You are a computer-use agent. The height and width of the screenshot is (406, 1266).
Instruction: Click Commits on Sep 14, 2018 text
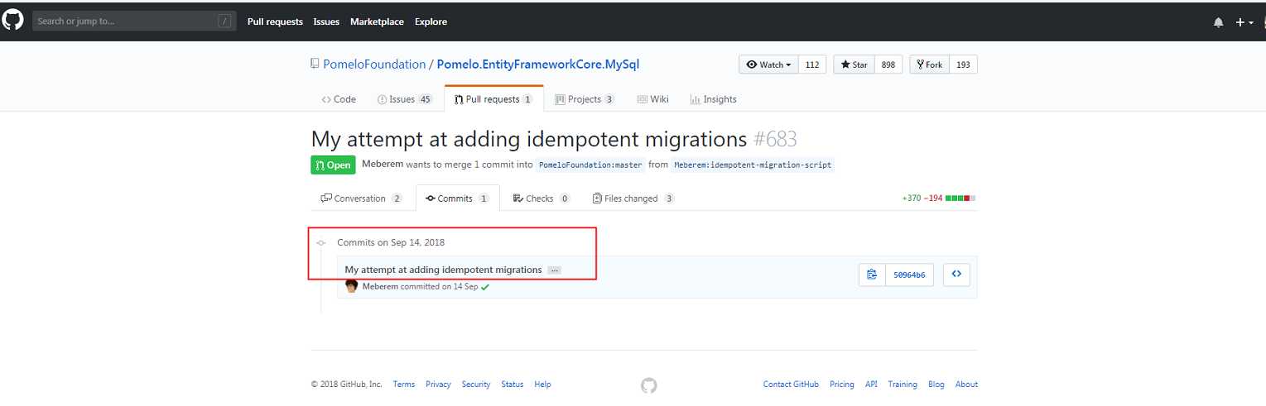coord(391,242)
